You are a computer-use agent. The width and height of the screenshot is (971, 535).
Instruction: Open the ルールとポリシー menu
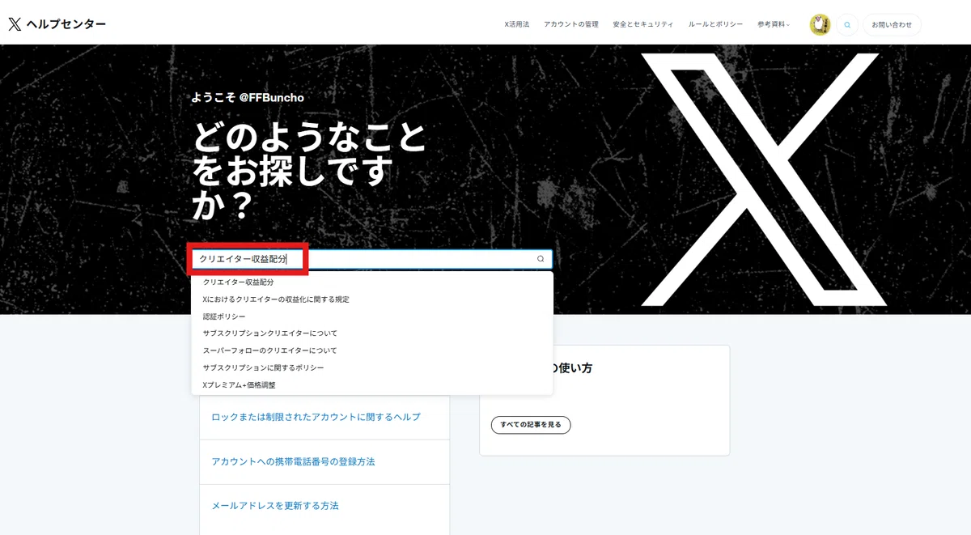[715, 24]
